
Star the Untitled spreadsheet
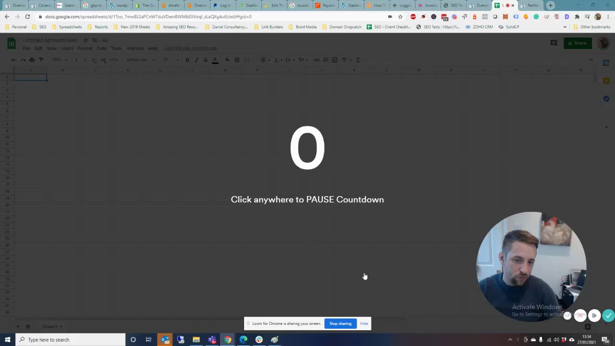pos(86,40)
